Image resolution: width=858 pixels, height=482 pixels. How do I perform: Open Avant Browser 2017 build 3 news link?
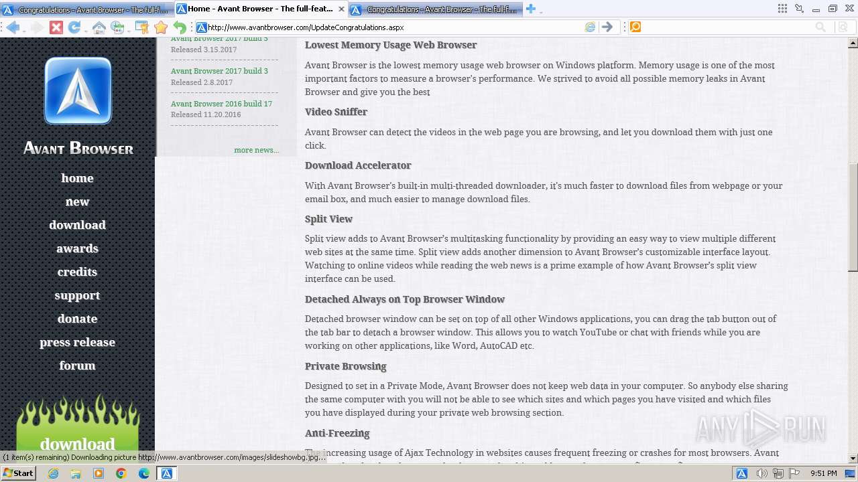pyautogui.click(x=219, y=71)
